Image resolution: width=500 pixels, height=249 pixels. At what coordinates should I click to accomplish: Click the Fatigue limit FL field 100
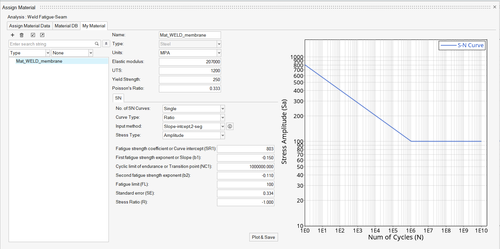[x=246, y=184]
